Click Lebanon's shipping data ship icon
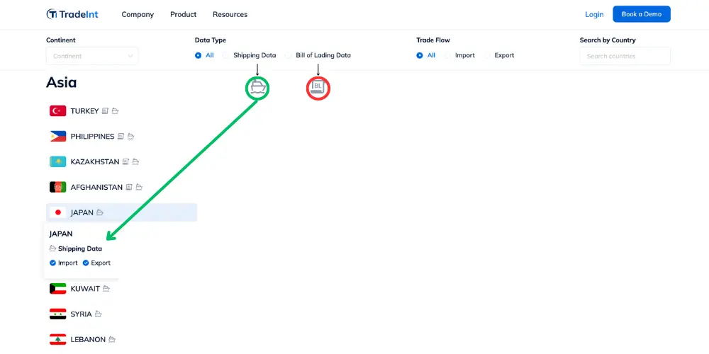709x354 pixels. pos(112,339)
